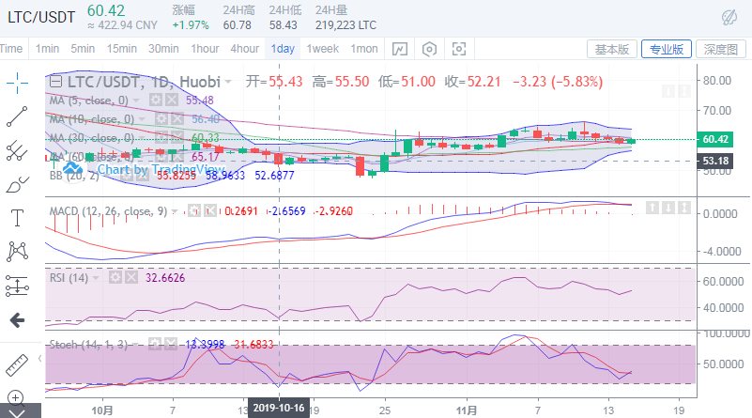Switch to the 5min interval
The height and width of the screenshot is (418, 752).
point(83,49)
